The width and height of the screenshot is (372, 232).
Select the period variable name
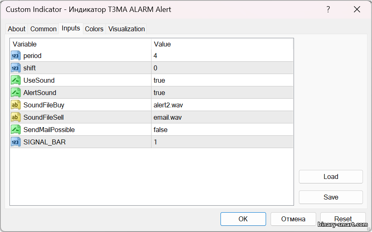coord(32,56)
